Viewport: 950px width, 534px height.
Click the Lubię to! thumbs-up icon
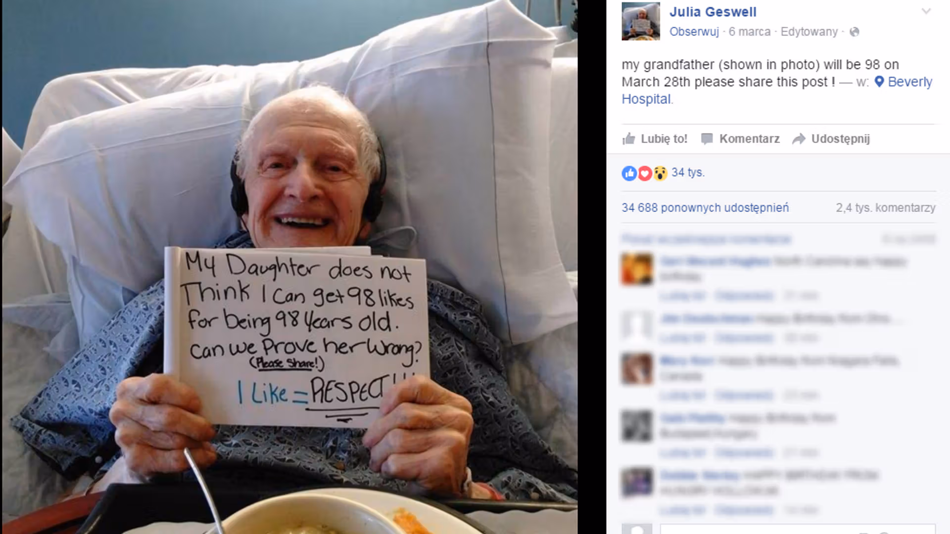point(629,139)
